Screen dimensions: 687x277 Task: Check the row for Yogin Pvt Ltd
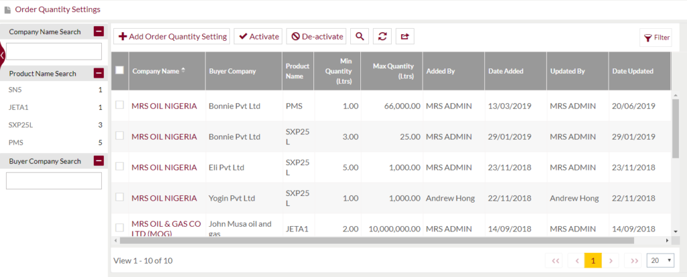tap(119, 197)
